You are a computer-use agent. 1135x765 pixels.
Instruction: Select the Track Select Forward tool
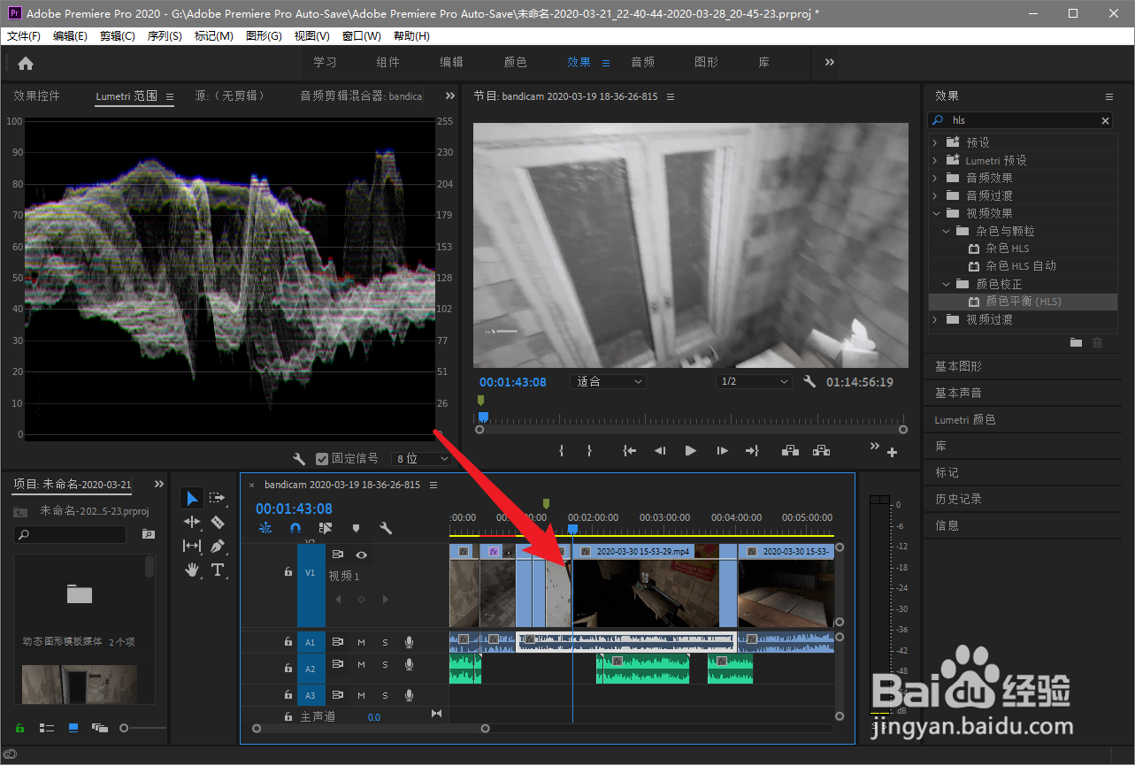click(x=218, y=498)
